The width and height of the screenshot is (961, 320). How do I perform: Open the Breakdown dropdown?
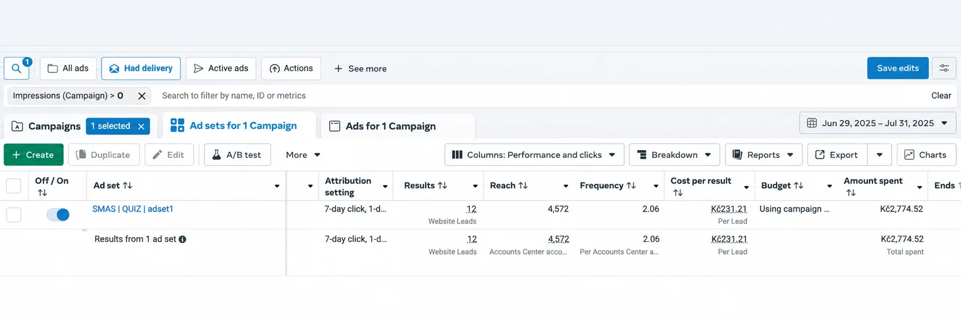(x=674, y=155)
